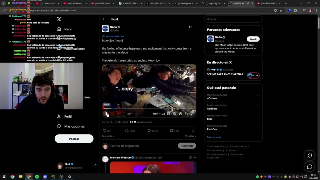Click the Postear button
The height and width of the screenshot is (180, 320).
tap(74, 139)
